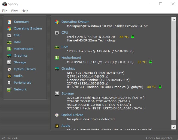Click the MSI X99A SLI PLUS text

tap(100, 62)
